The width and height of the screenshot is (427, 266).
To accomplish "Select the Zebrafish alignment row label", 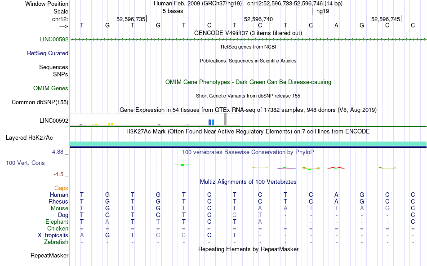I will 56,242.
